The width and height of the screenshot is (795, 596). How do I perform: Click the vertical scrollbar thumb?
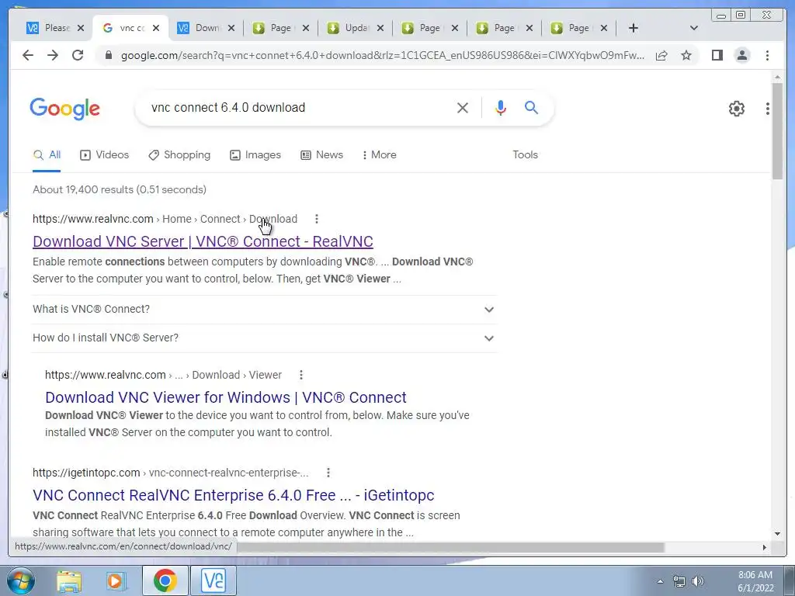pos(778,130)
